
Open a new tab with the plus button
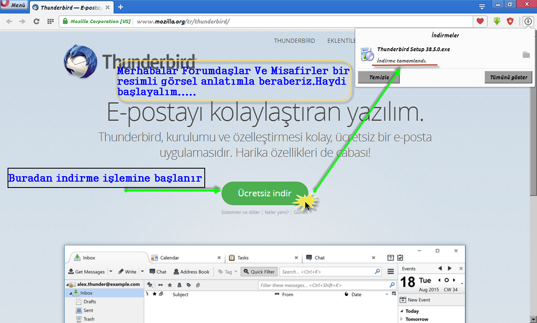[121, 7]
